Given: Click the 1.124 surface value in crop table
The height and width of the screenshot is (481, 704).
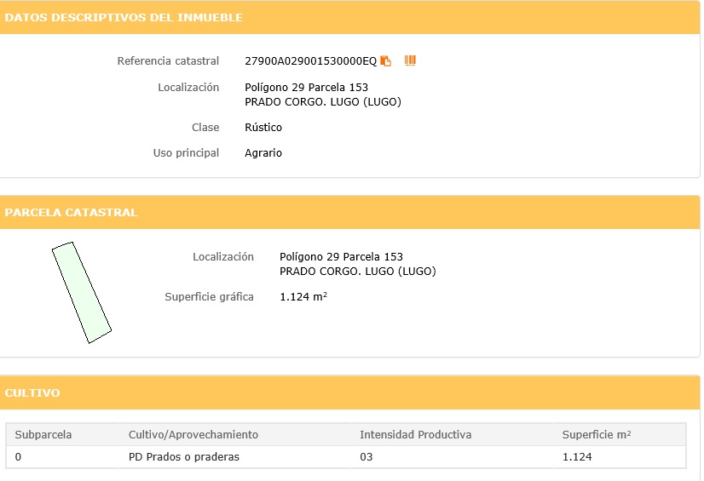Looking at the screenshot, I should (577, 457).
